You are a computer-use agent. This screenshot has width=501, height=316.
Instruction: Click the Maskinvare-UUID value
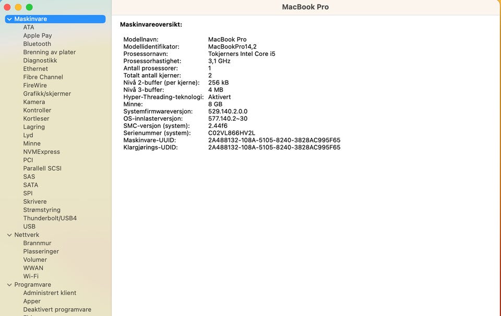click(x=274, y=141)
